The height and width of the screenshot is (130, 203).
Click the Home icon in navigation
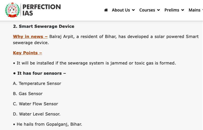tap(106, 10)
